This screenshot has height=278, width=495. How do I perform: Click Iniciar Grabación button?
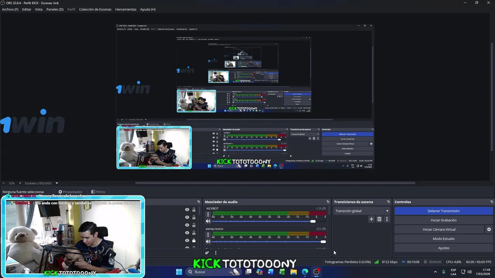pos(444,220)
